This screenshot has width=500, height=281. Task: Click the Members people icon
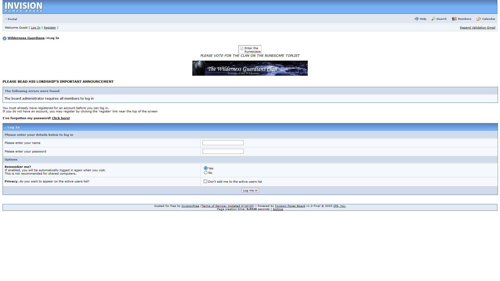[x=454, y=19]
